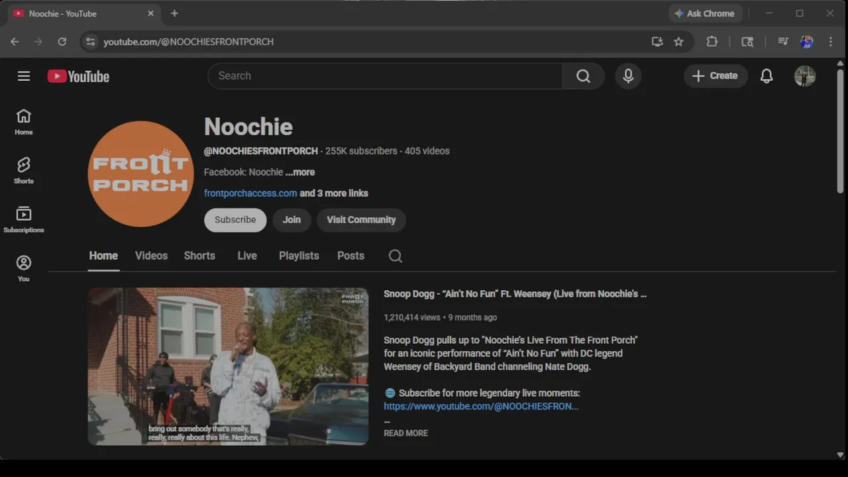848x477 pixels.
Task: Start voice search with microphone icon
Action: coord(628,76)
